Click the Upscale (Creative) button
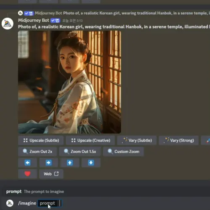The width and height of the screenshot is (210, 210). pos(90,140)
